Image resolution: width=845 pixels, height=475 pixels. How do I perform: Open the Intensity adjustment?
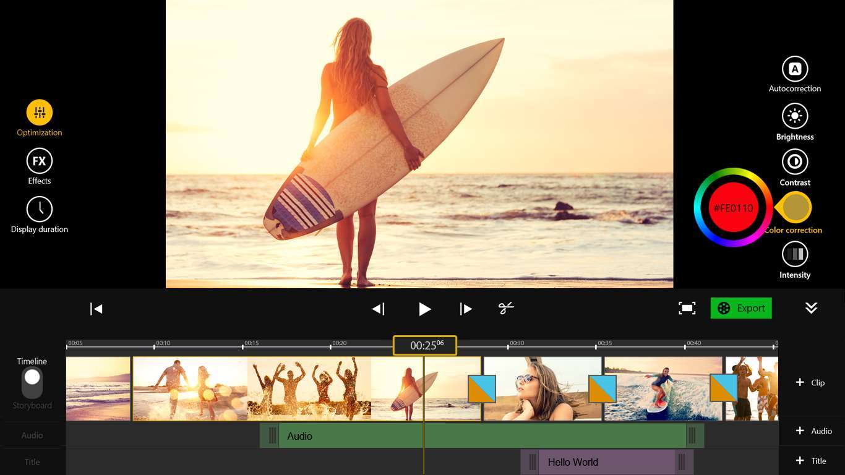pos(795,254)
